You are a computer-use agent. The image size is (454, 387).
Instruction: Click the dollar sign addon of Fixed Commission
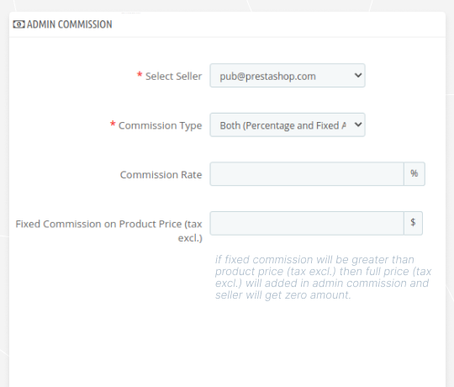[x=413, y=223]
